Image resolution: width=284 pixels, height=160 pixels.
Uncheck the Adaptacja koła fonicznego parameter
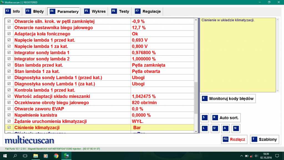9,34
